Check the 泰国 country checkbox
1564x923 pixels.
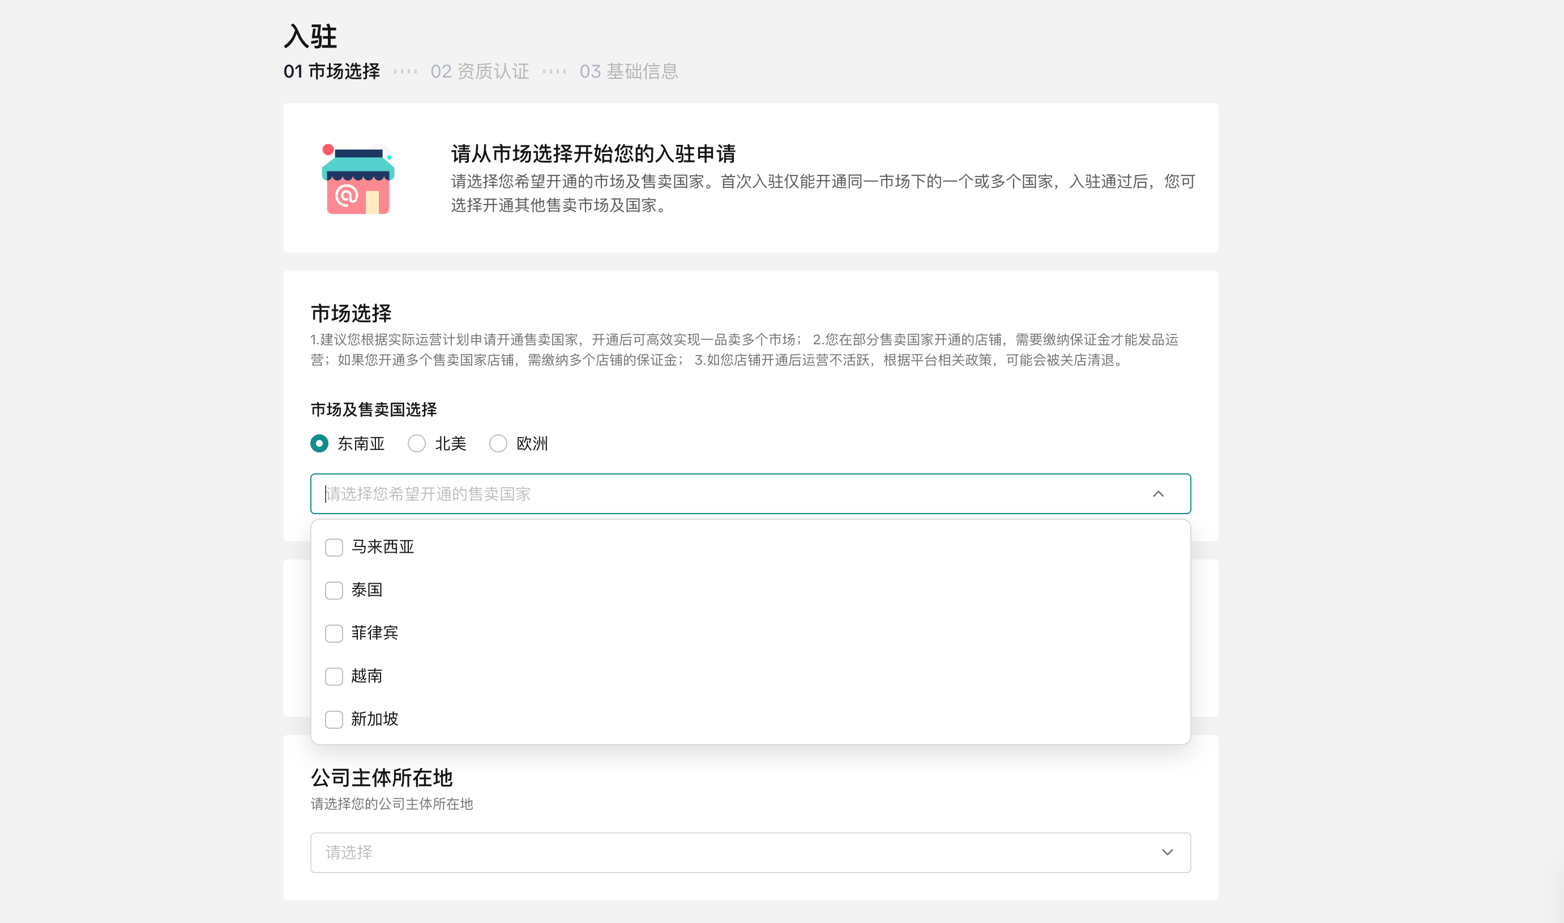click(x=334, y=590)
